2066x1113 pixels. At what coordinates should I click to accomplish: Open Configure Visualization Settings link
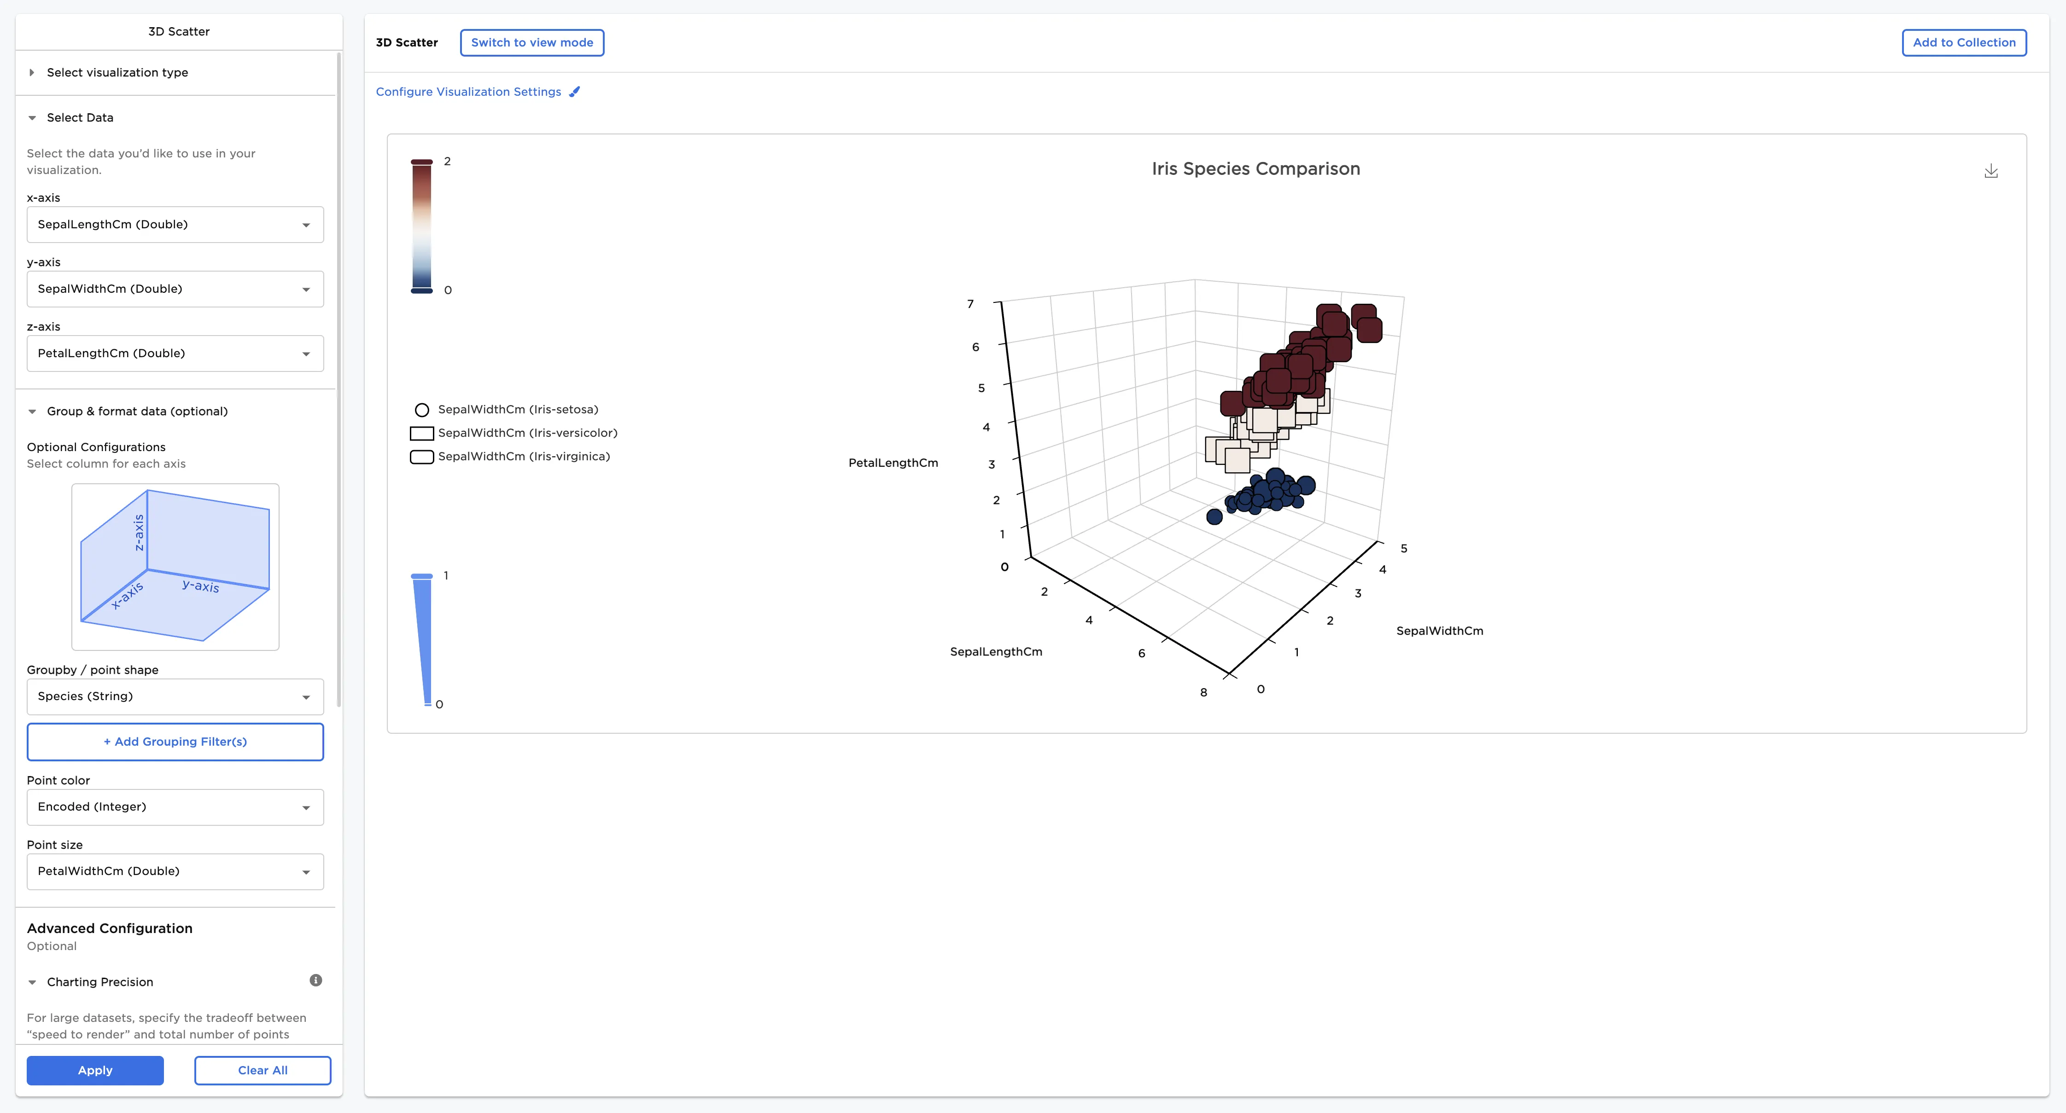pos(468,92)
